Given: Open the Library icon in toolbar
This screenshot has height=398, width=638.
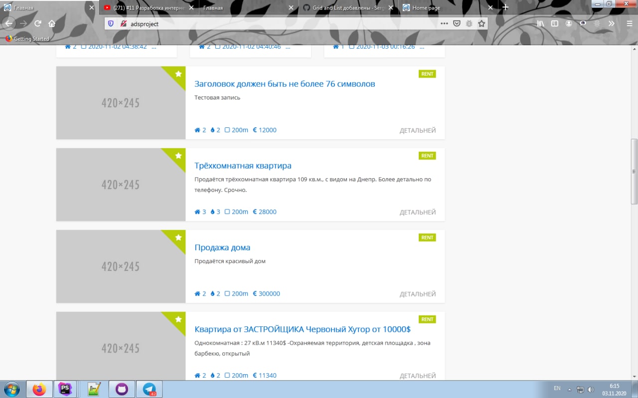Looking at the screenshot, I should point(541,23).
